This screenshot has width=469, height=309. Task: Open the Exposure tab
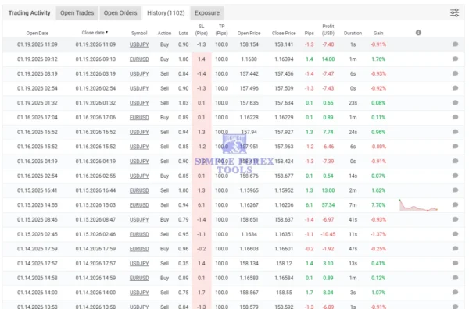point(207,13)
